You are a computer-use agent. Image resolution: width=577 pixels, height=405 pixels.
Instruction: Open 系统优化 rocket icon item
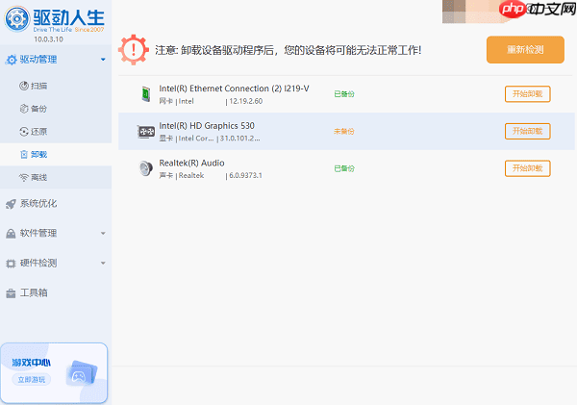tap(12, 203)
